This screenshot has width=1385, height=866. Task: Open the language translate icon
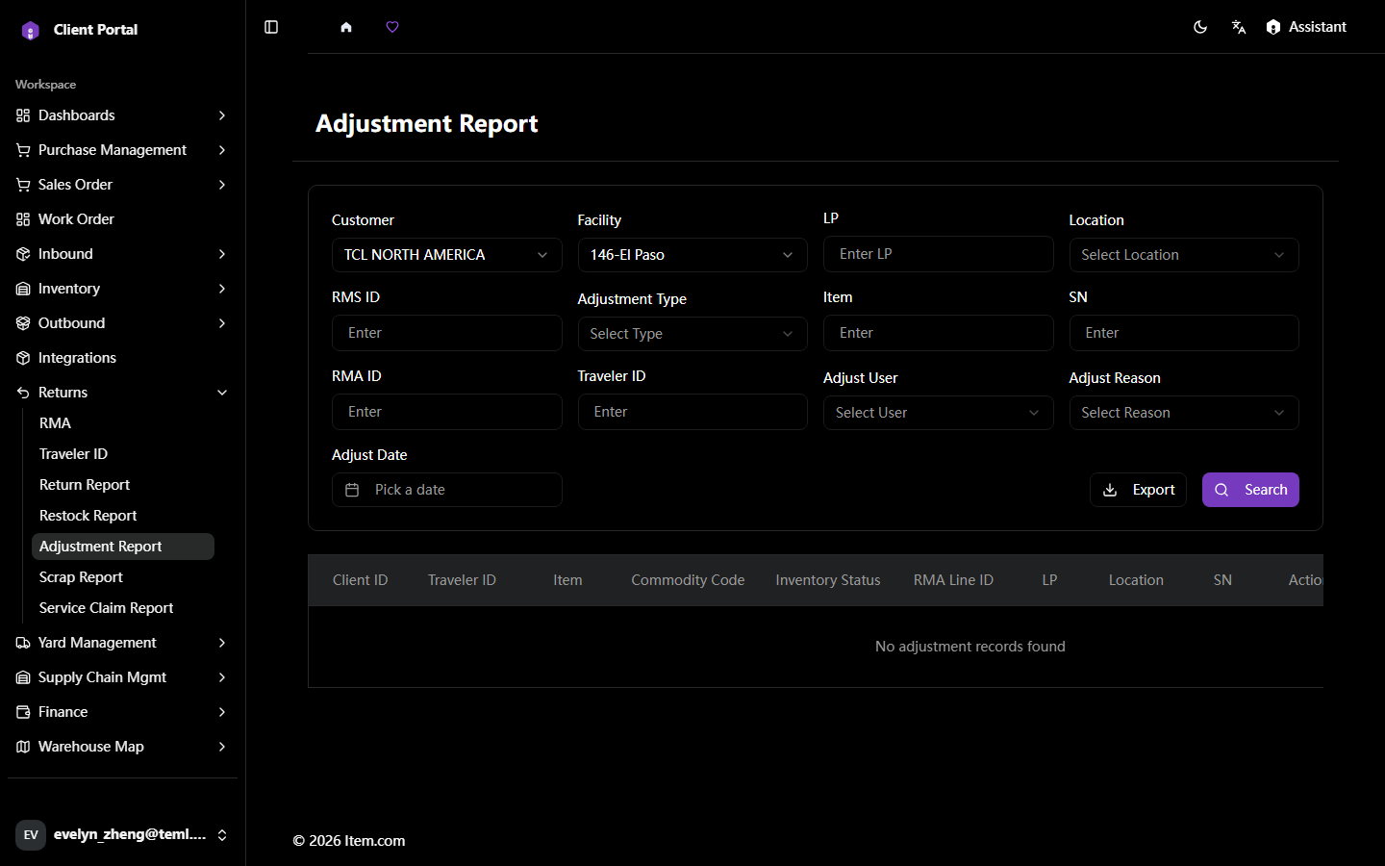click(x=1239, y=27)
